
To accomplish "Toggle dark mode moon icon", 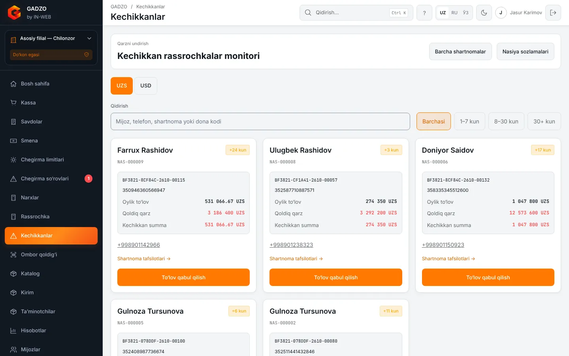I will click(x=484, y=13).
